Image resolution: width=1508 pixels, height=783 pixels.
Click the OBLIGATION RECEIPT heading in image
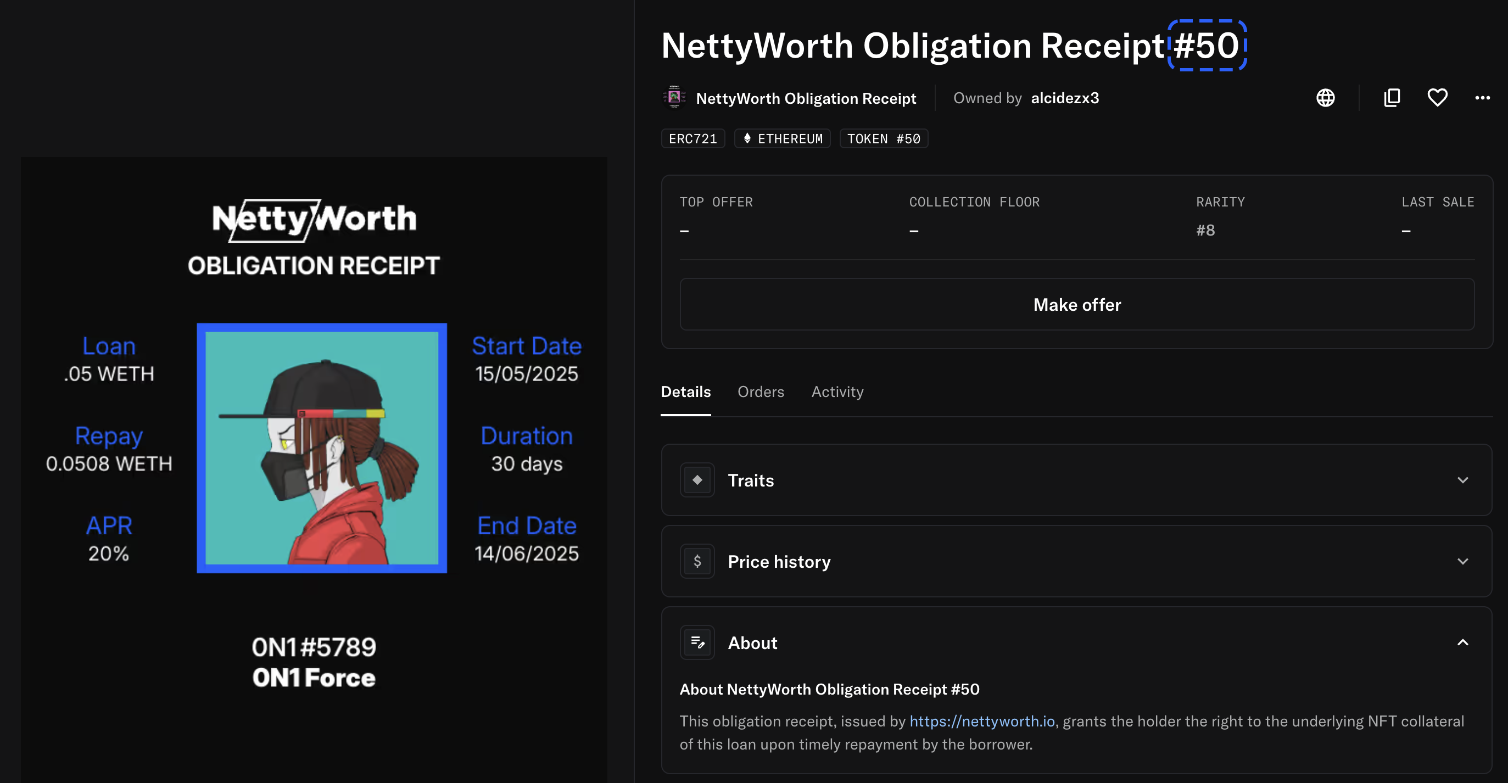pyautogui.click(x=314, y=265)
